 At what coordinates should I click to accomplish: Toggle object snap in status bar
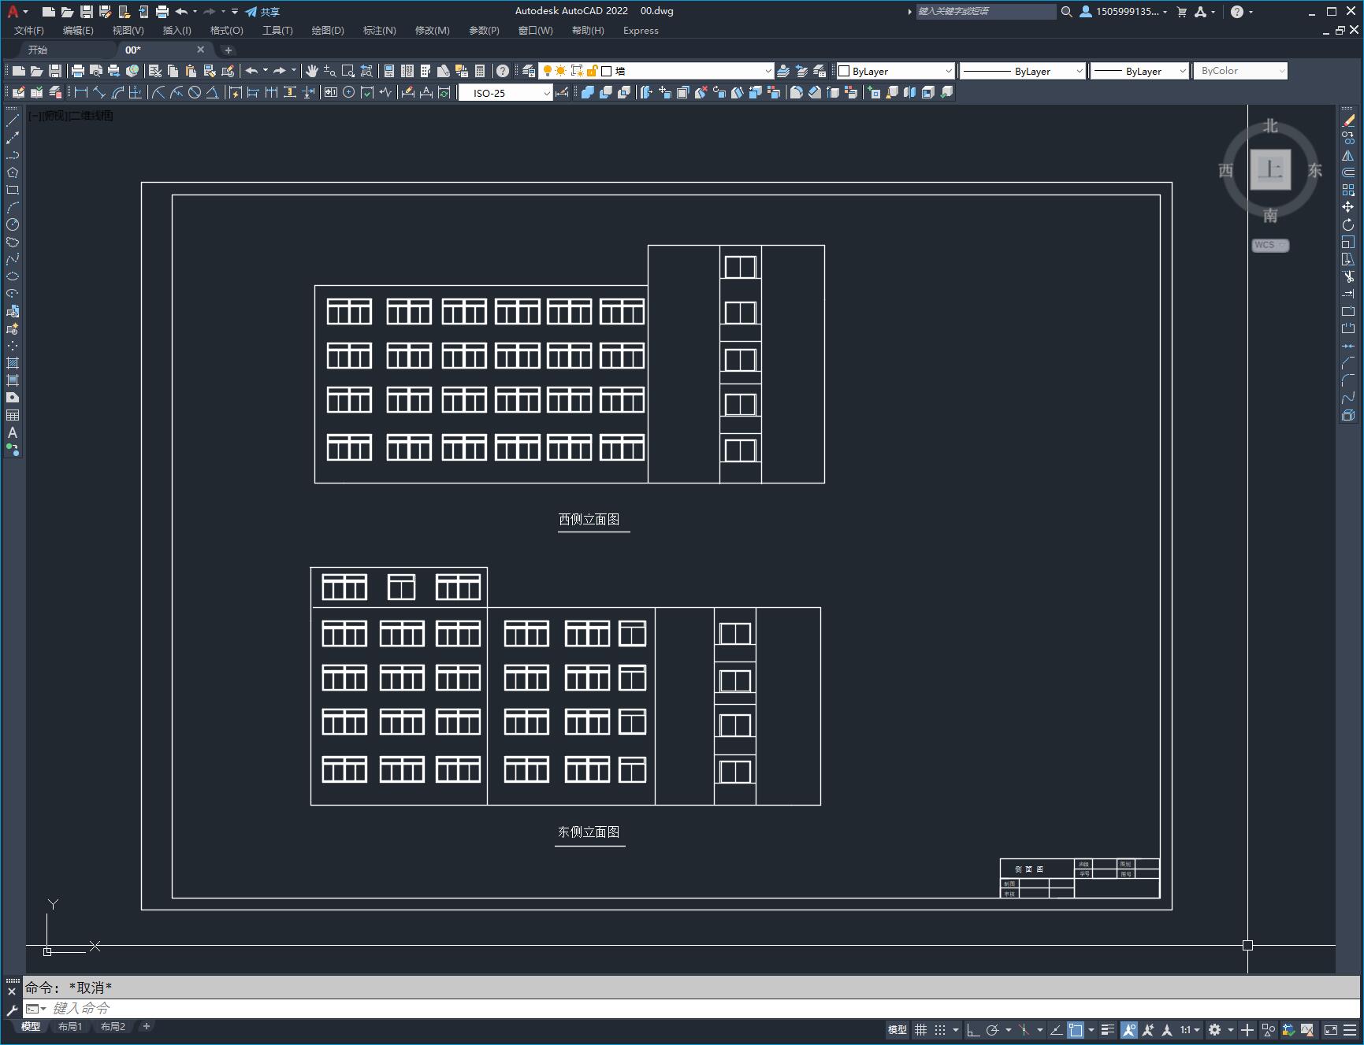1076,1029
